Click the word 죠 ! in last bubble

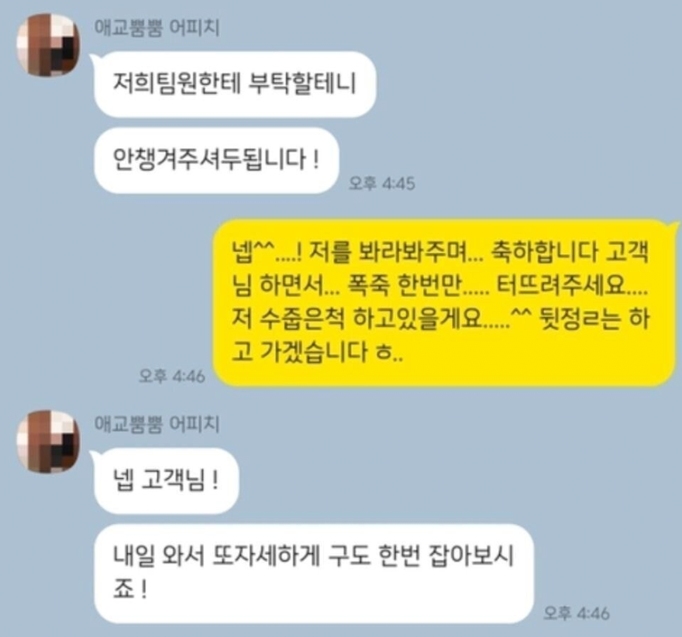pyautogui.click(x=129, y=591)
